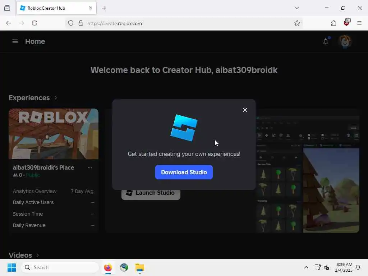Click the Studio preview image
Viewport: 368px width, 276px height.
click(x=308, y=174)
